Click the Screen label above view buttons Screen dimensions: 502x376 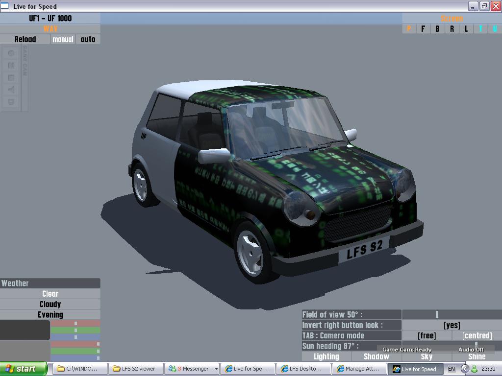(452, 18)
